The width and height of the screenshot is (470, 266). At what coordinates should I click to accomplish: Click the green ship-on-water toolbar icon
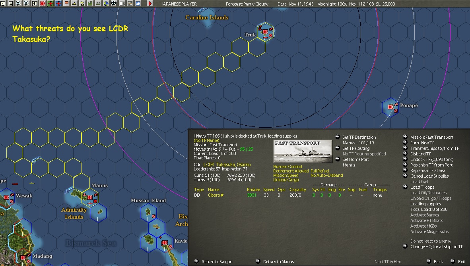coord(98,4)
